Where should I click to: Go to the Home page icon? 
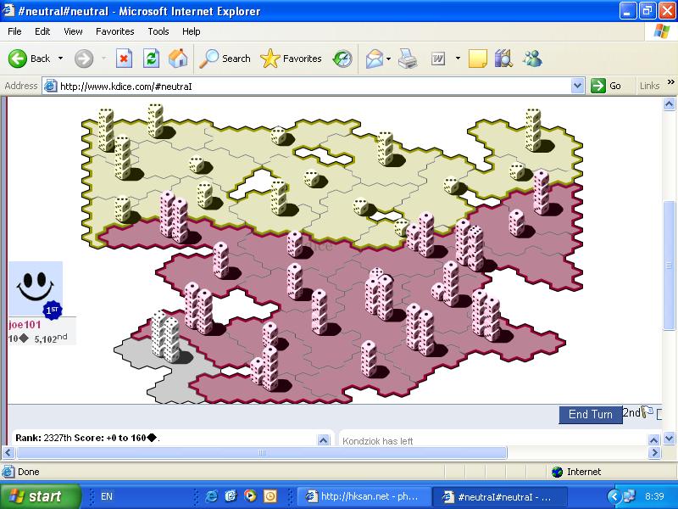pyautogui.click(x=178, y=59)
